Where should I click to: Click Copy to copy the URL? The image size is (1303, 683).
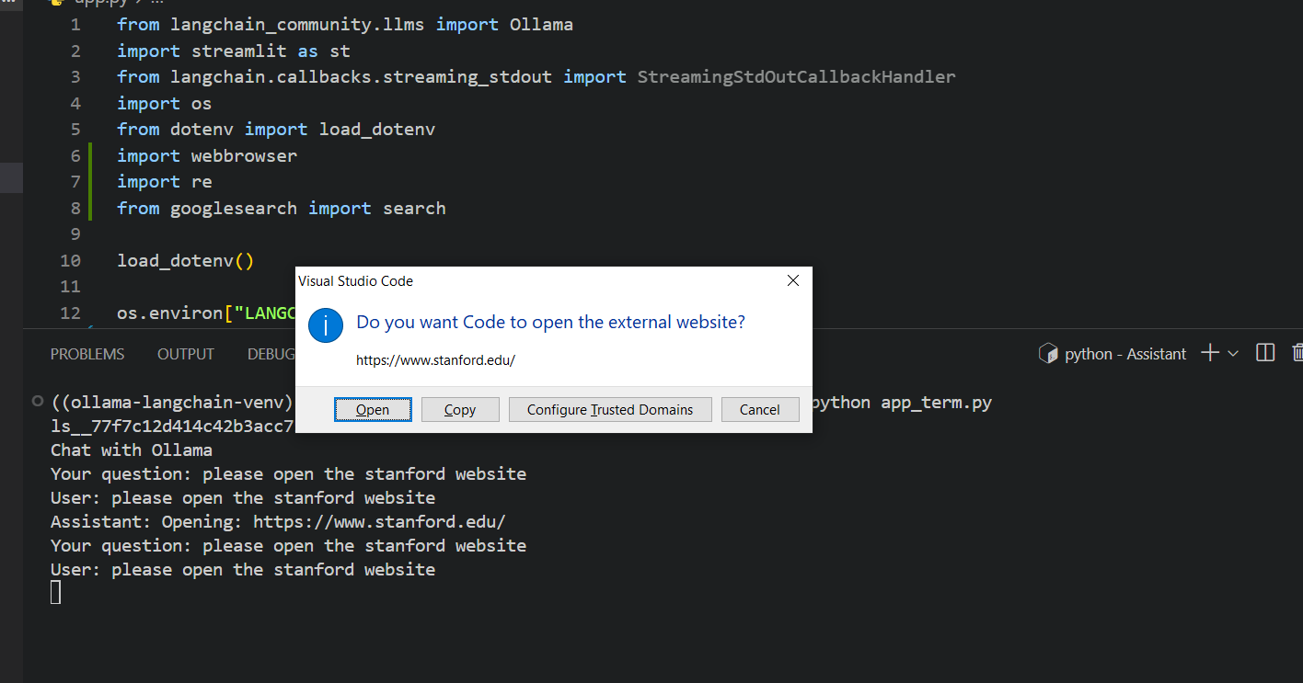[460, 410]
